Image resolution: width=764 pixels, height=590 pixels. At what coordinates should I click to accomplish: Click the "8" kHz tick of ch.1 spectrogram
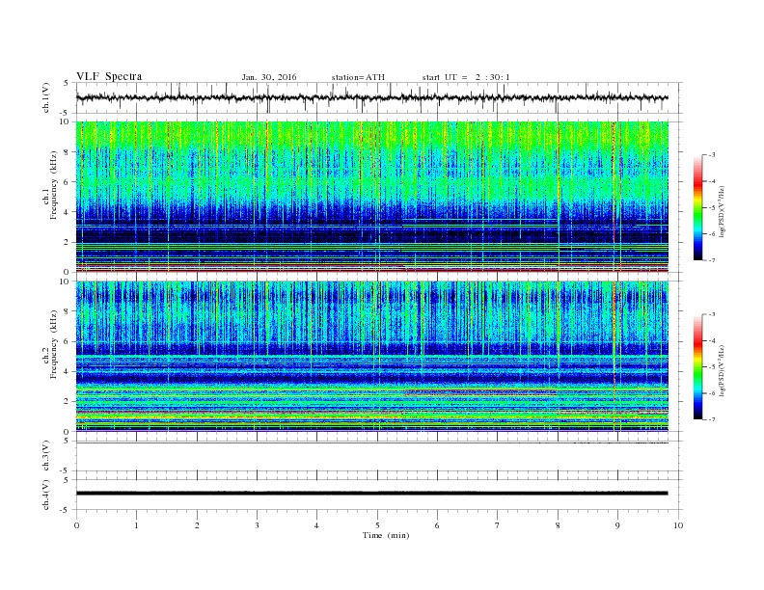click(x=68, y=152)
